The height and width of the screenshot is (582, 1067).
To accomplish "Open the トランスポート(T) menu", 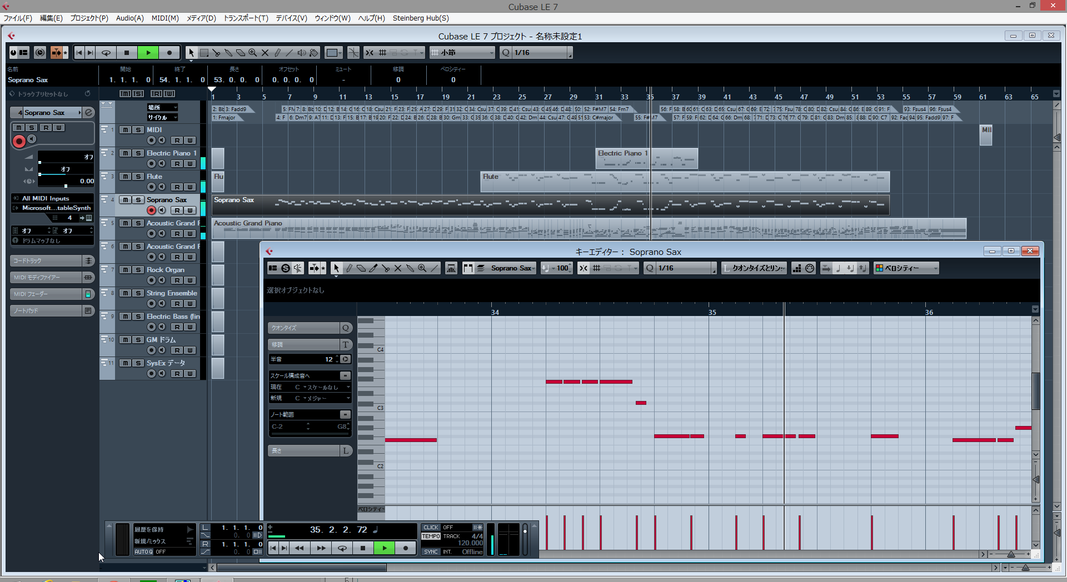I will (246, 18).
